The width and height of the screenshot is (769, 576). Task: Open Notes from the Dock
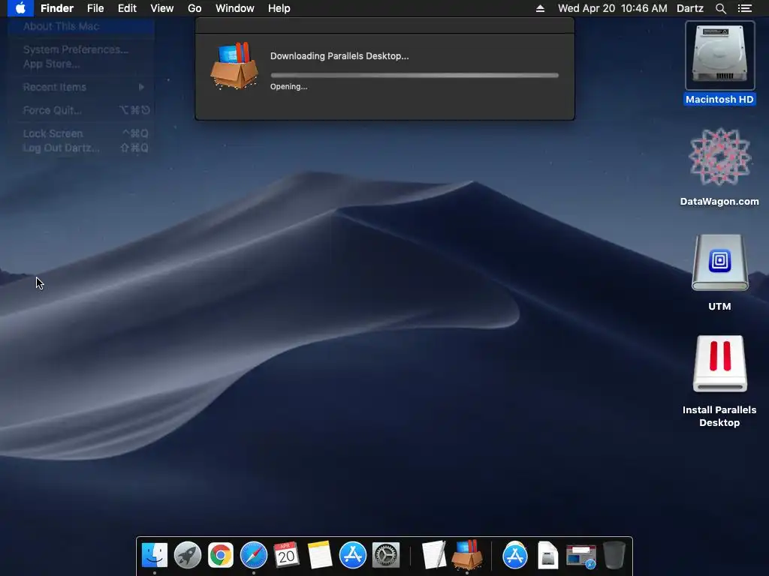(320, 556)
